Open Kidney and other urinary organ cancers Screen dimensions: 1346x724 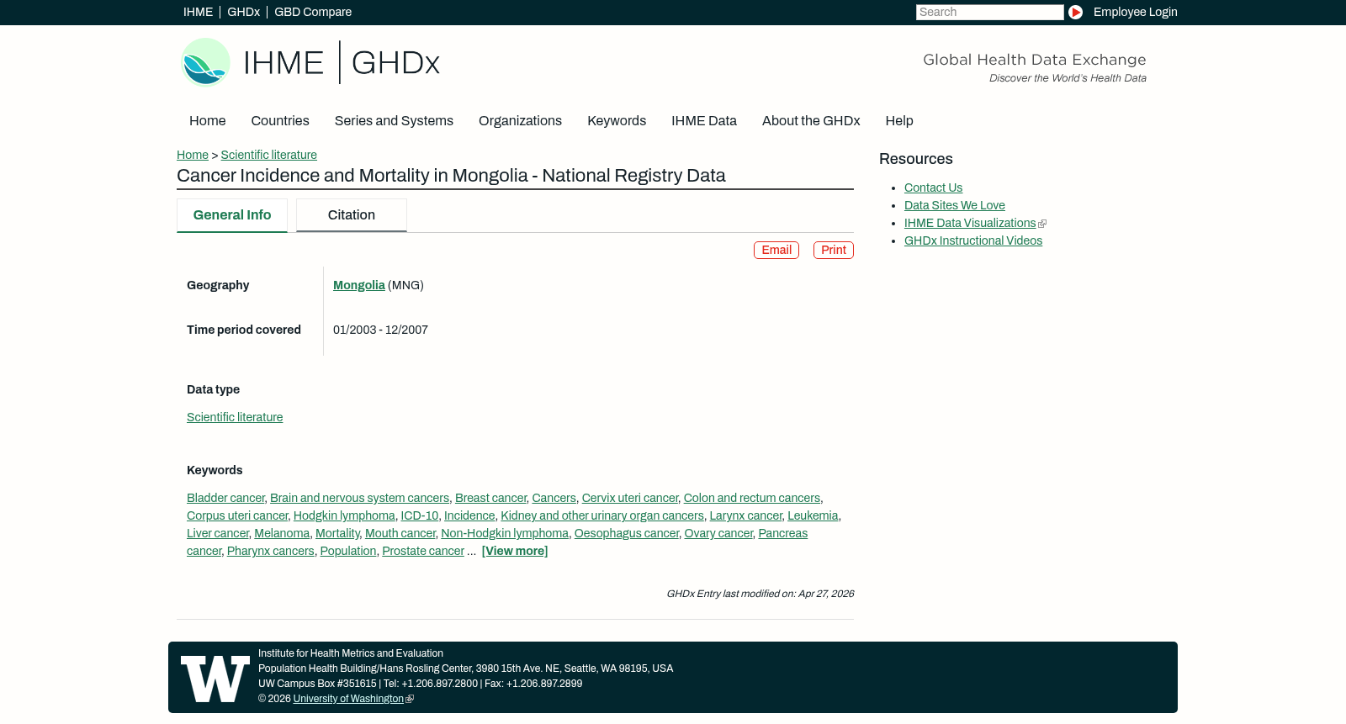[602, 515]
